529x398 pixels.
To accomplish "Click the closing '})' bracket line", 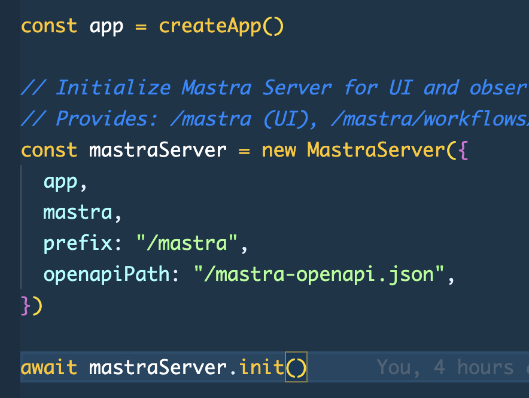I will click(x=32, y=305).
